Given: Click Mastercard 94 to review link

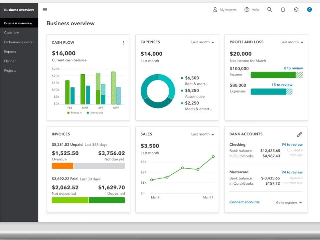Looking at the screenshot, I should pos(292,172).
